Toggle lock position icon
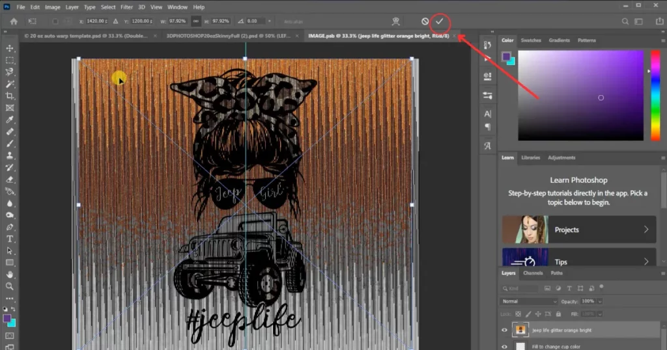Image resolution: width=667 pixels, height=350 pixels. [538, 314]
